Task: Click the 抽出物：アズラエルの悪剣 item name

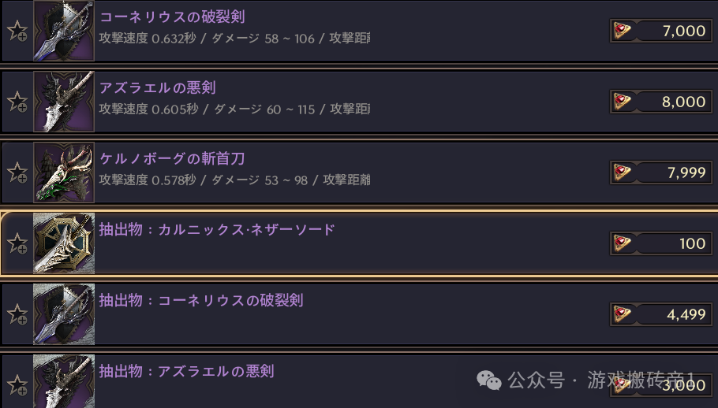Action: click(x=187, y=370)
